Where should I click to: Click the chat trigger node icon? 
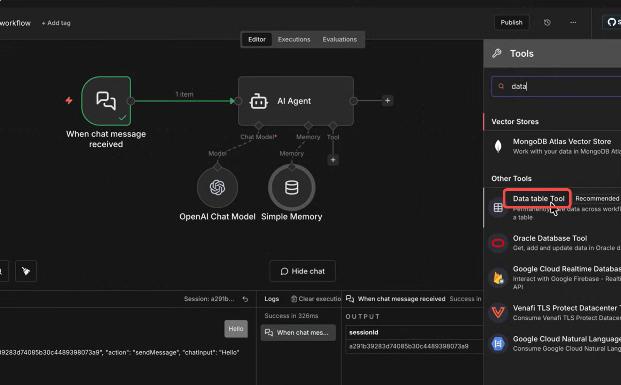[106, 101]
